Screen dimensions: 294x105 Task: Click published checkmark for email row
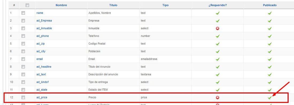pyautogui.click(x=269, y=59)
